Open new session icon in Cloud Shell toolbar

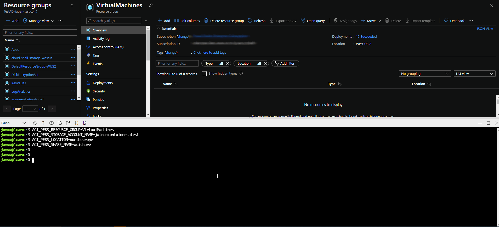coord(68,123)
